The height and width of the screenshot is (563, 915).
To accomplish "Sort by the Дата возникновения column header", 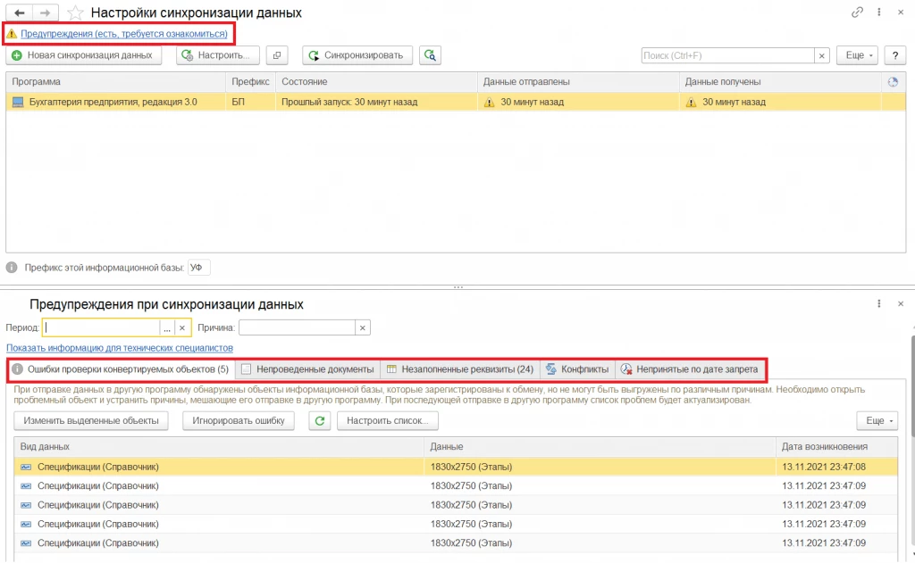I will tap(836, 447).
